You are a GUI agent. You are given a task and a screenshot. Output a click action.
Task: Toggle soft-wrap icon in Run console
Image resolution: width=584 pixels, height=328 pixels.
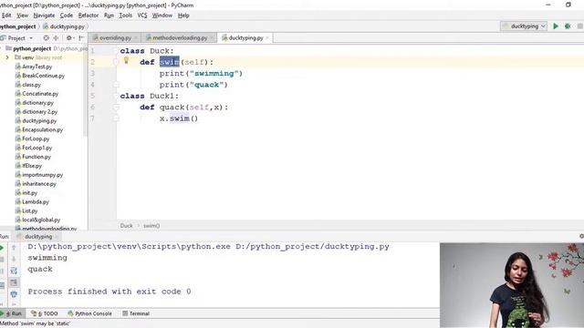(x=14, y=271)
